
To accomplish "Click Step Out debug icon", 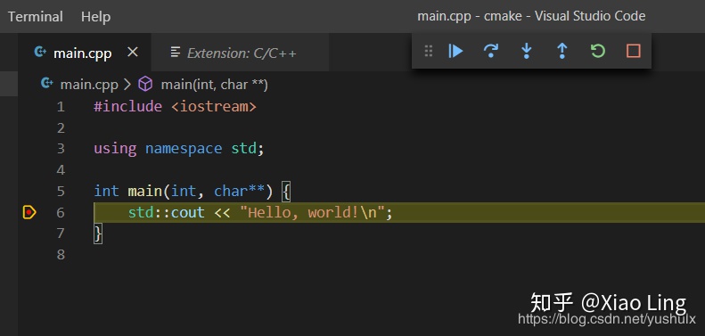I will tap(562, 51).
